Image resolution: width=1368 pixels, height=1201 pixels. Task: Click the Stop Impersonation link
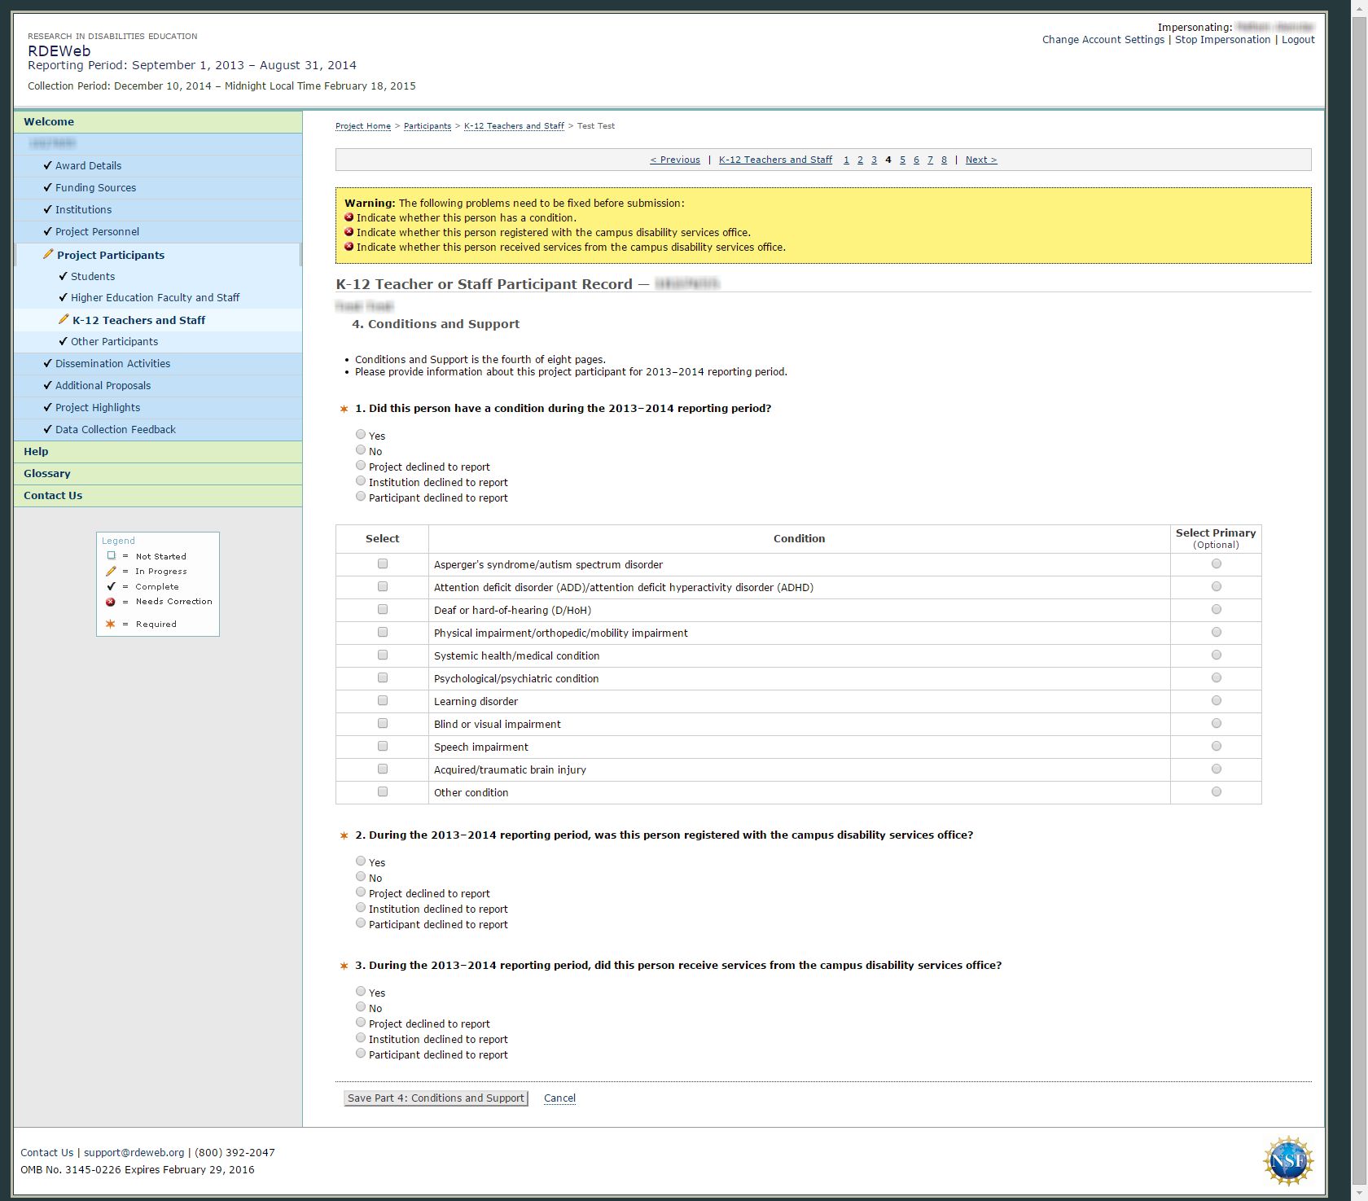click(x=1222, y=40)
